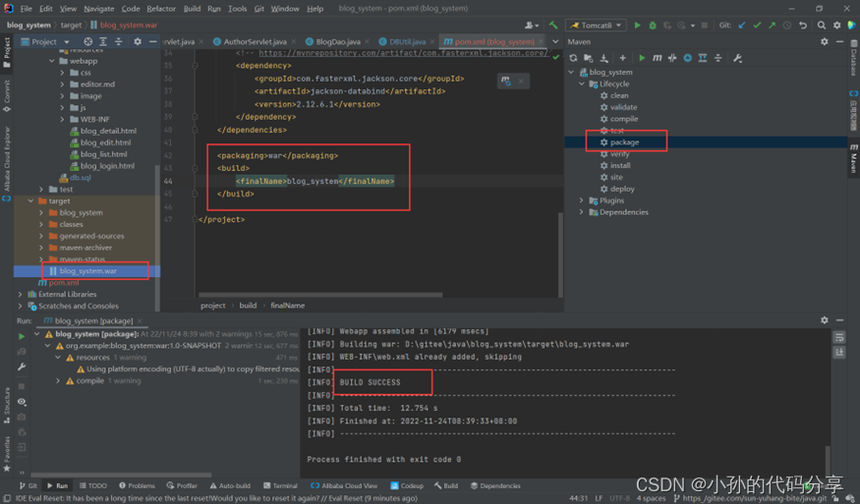This screenshot has width=860, height=504.
Task: Expand compile warning node in Run tree
Action: [x=58, y=380]
